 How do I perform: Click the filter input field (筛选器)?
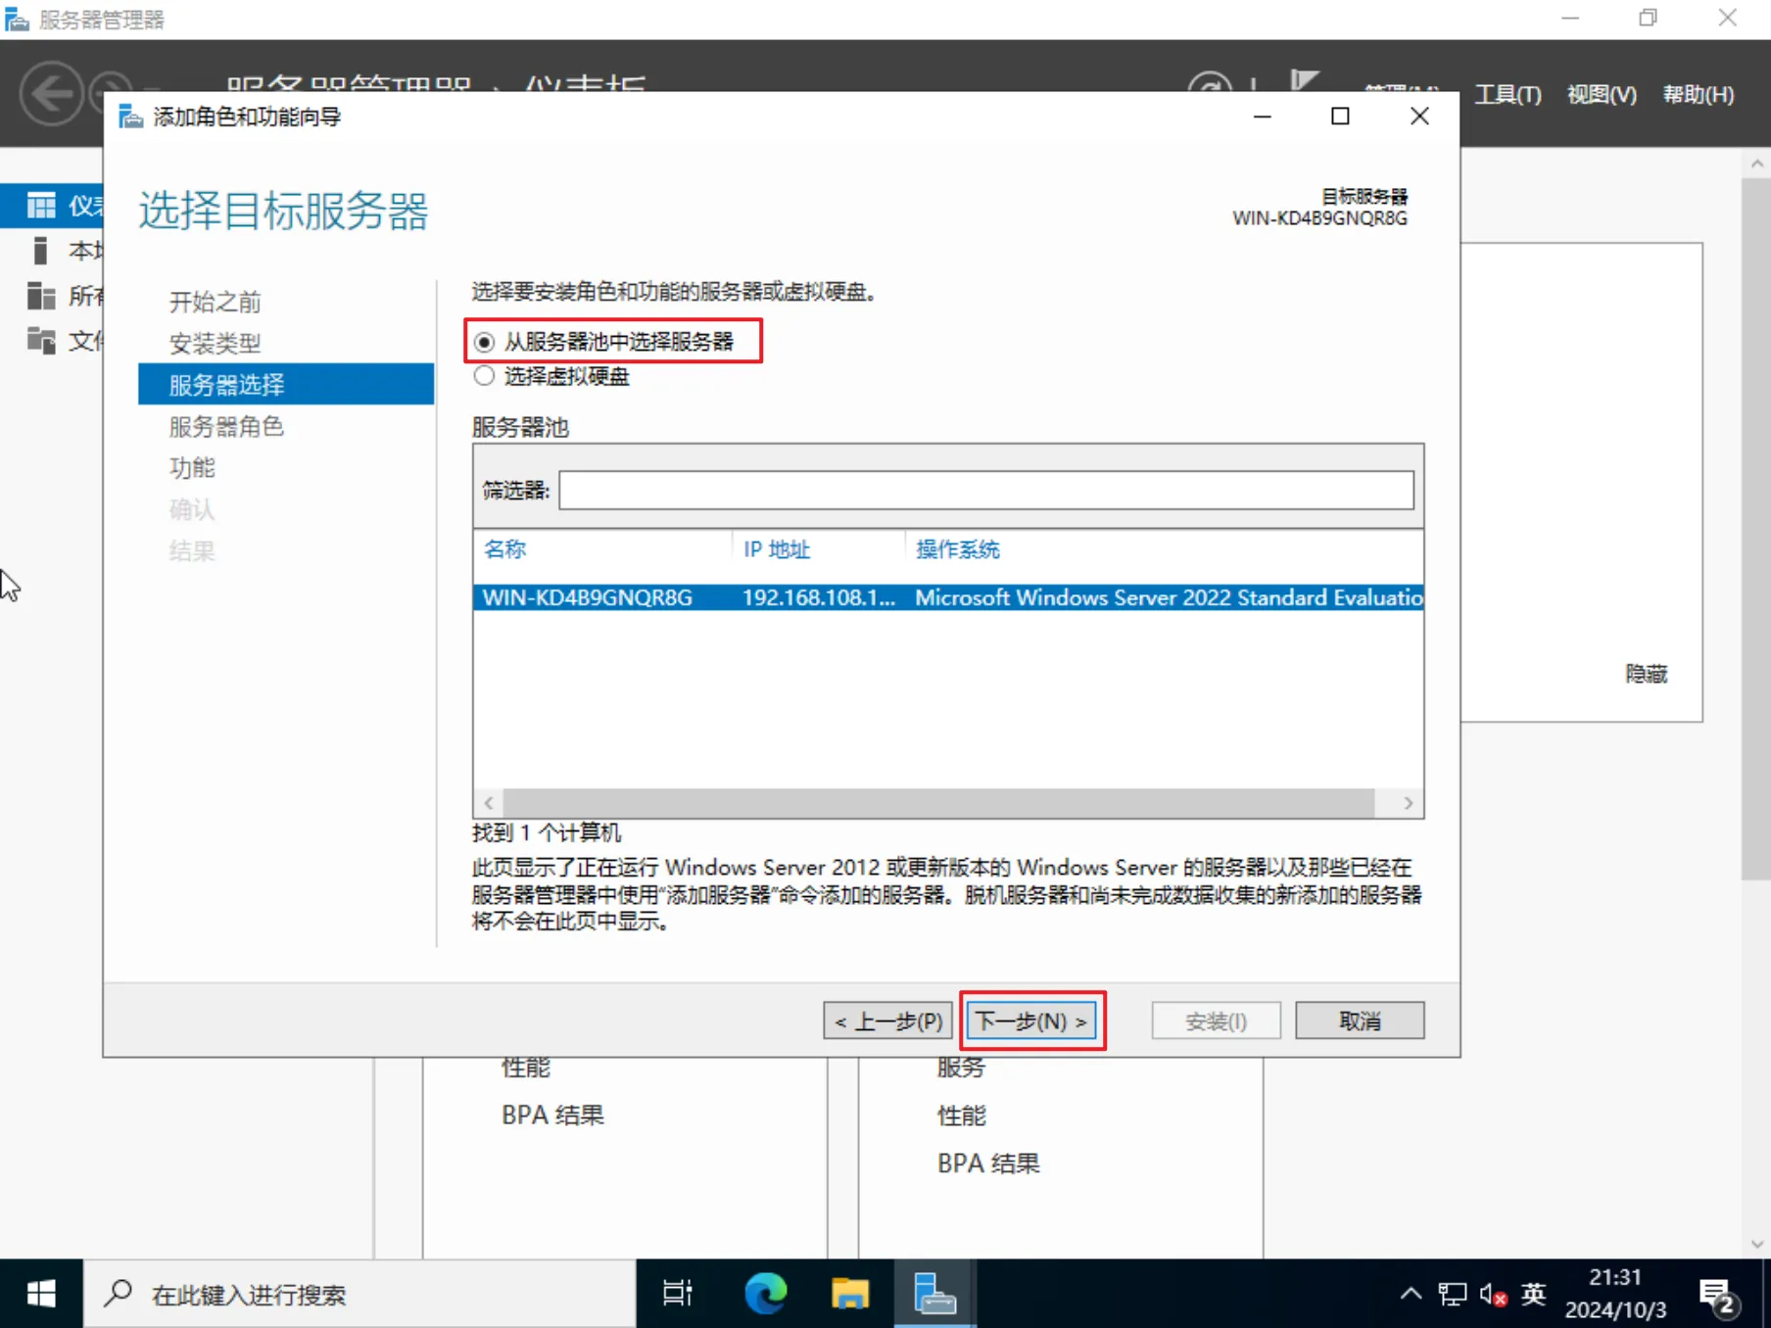tap(985, 490)
